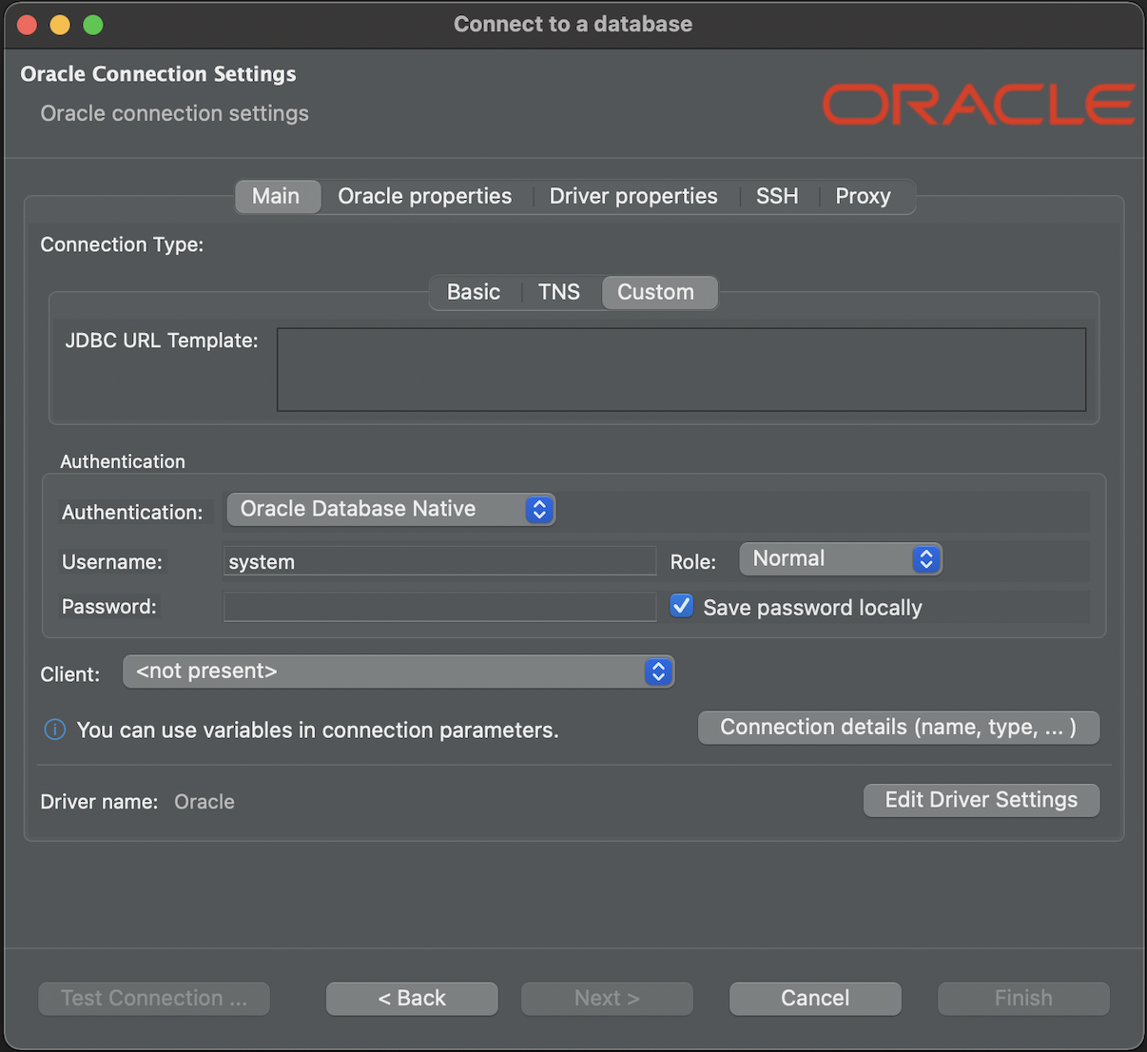Minimize window using yellow button
Image resolution: width=1147 pixels, height=1052 pixels.
point(60,25)
